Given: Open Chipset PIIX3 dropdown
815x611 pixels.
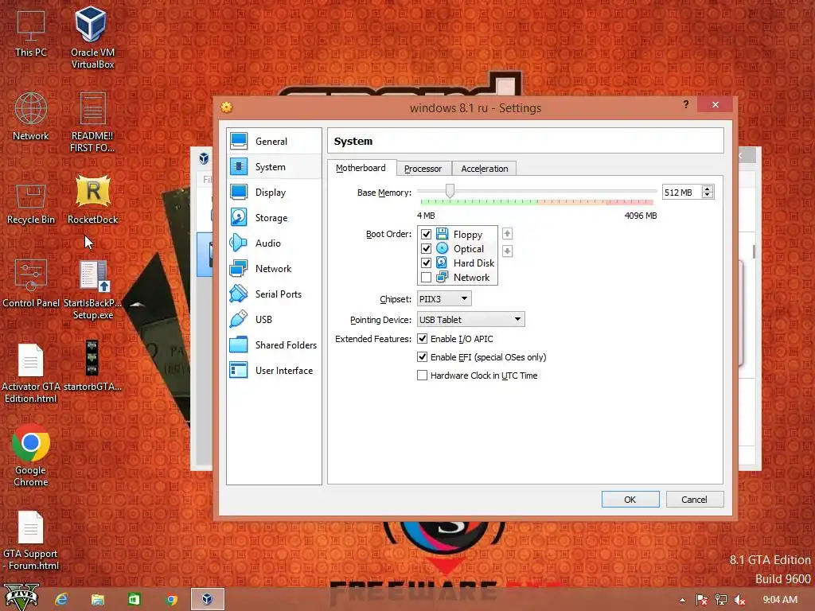Looking at the screenshot, I should point(444,299).
